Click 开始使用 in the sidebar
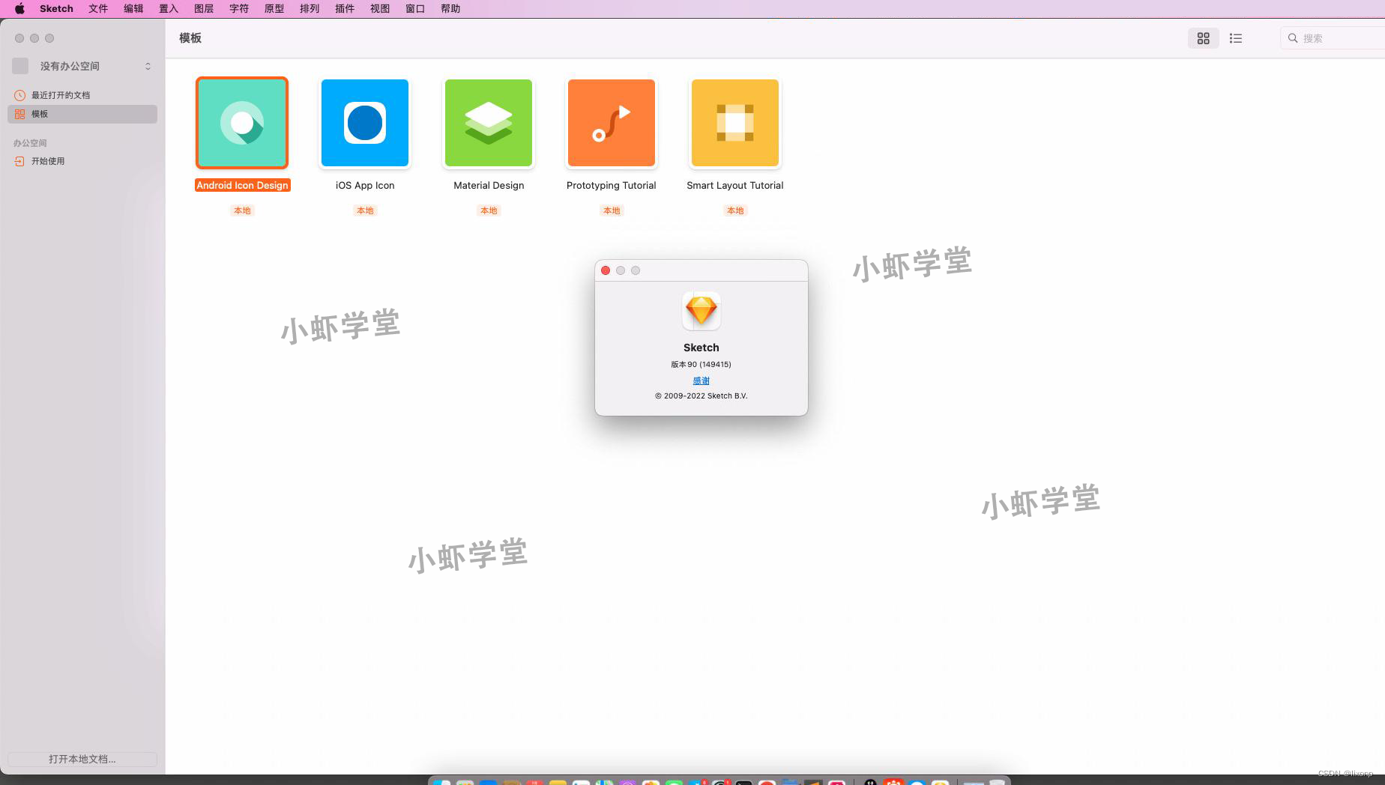 (82, 161)
